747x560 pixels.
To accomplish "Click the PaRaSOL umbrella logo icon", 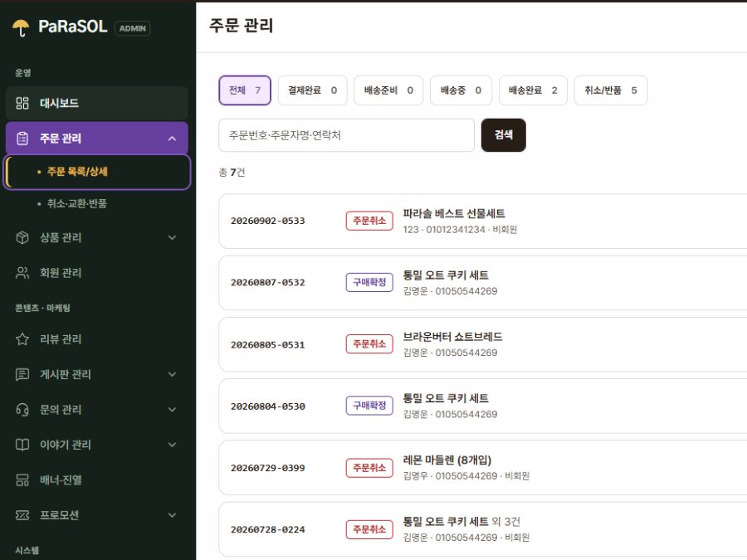I will 21,27.
